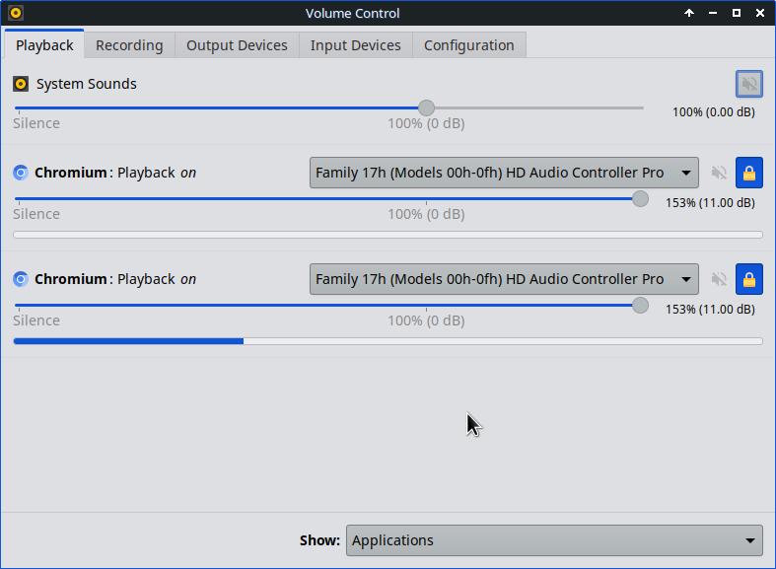This screenshot has height=569, width=776.
Task: Open the Configuration tab
Action: click(468, 45)
